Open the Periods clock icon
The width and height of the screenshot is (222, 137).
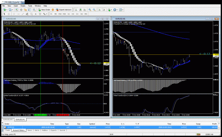pos(115,10)
